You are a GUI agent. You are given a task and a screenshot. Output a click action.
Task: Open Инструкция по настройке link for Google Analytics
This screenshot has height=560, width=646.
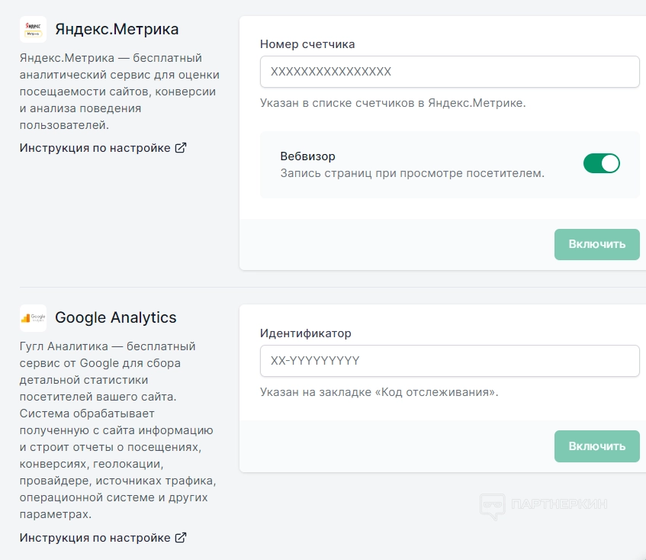tap(95, 538)
